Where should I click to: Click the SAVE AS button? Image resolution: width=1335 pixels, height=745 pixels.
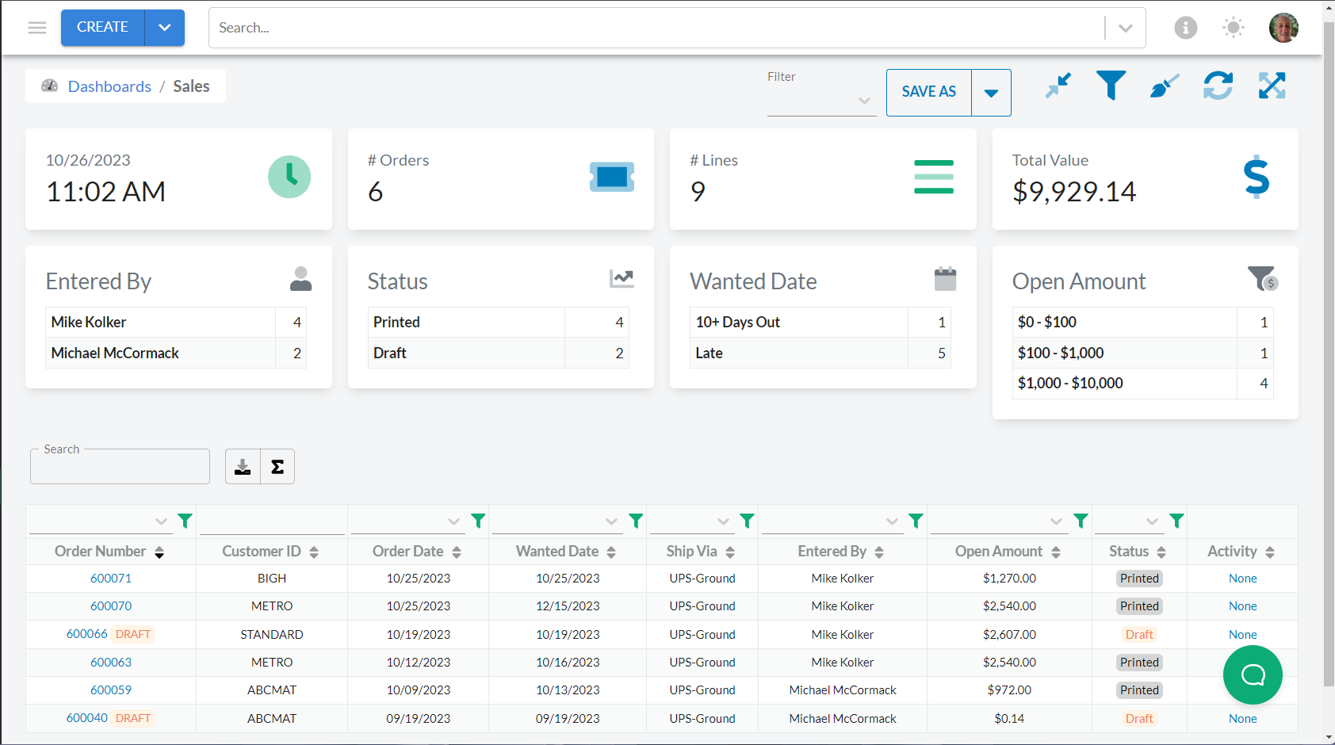928,92
